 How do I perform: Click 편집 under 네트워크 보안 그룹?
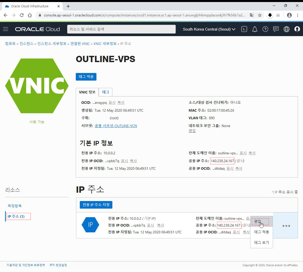click(x=192, y=131)
